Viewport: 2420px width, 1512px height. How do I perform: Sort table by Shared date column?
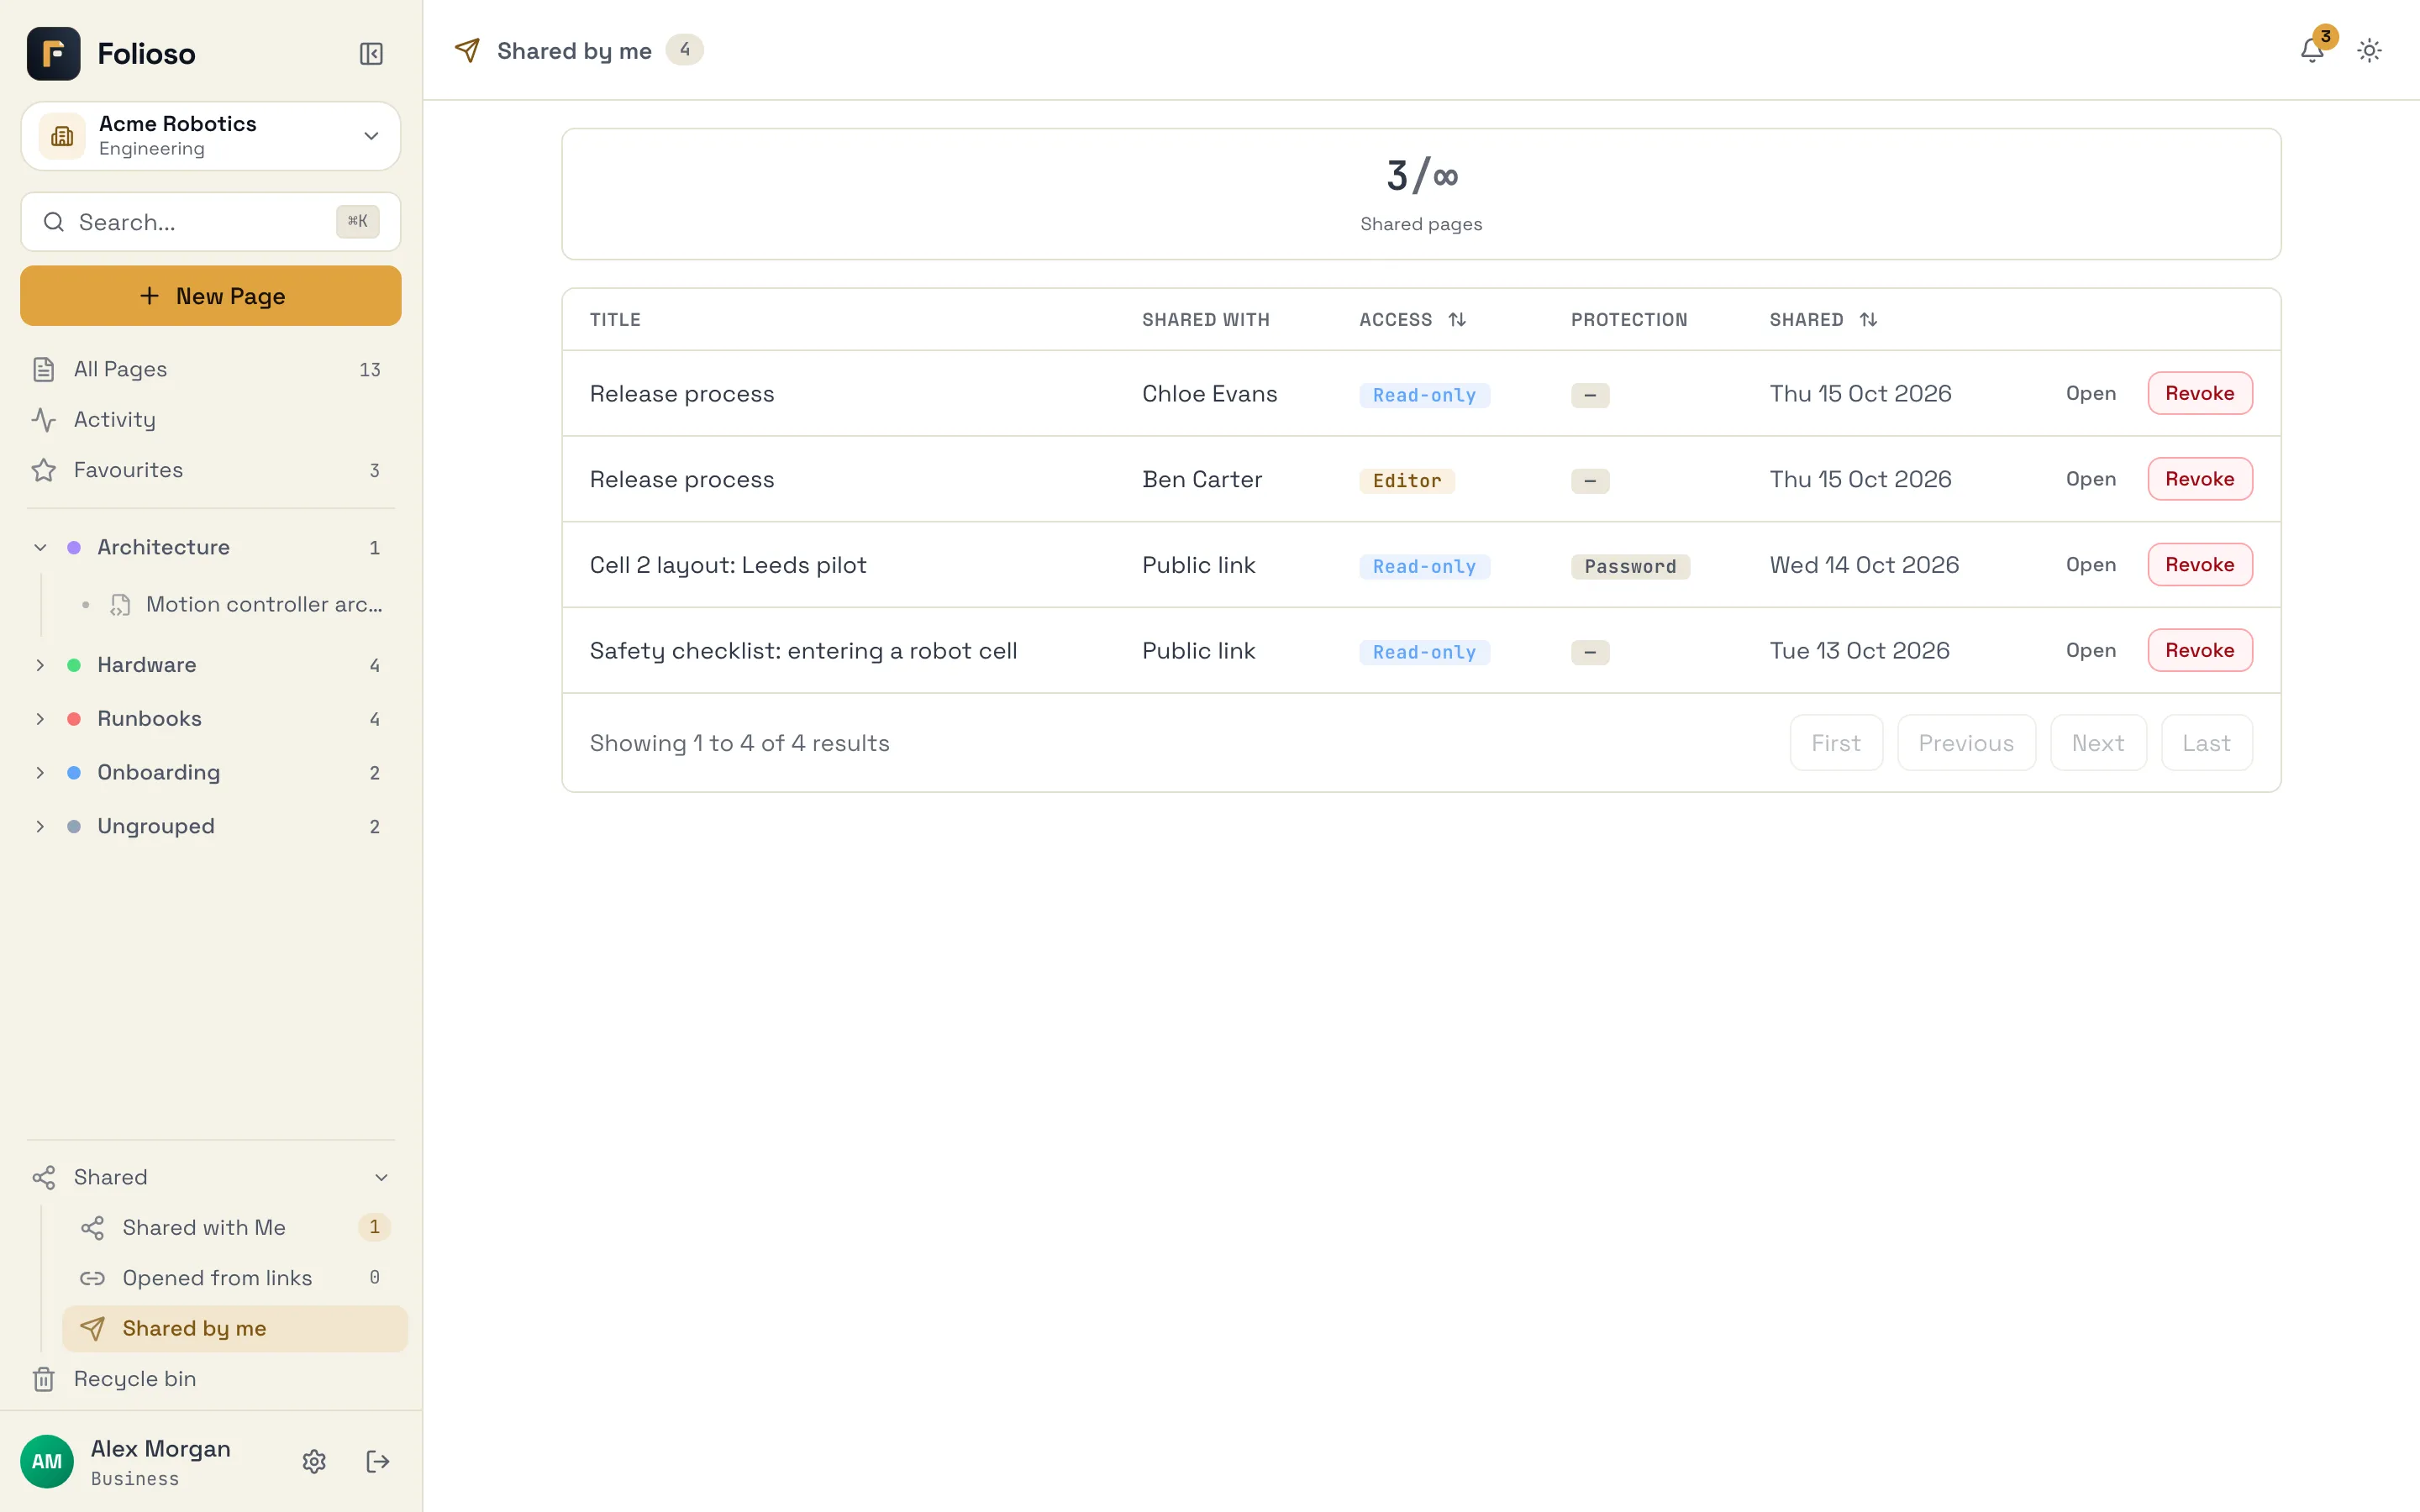point(1868,320)
